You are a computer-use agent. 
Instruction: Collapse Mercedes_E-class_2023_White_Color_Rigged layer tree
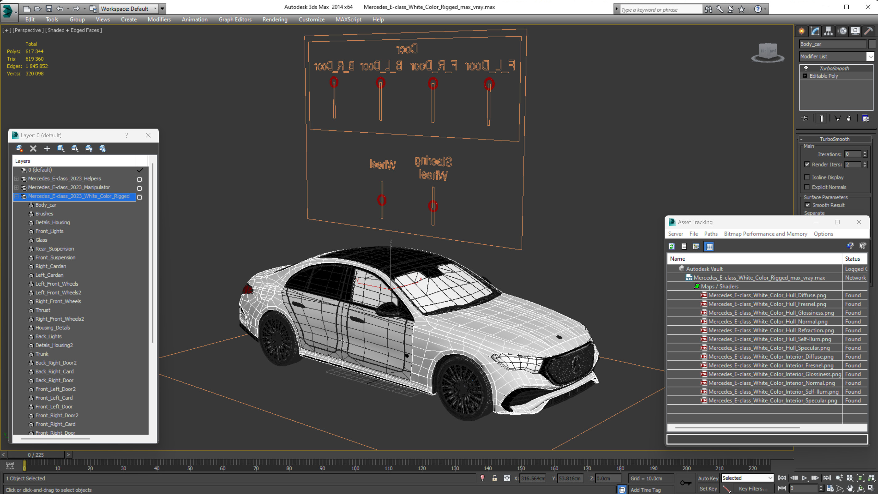16,196
